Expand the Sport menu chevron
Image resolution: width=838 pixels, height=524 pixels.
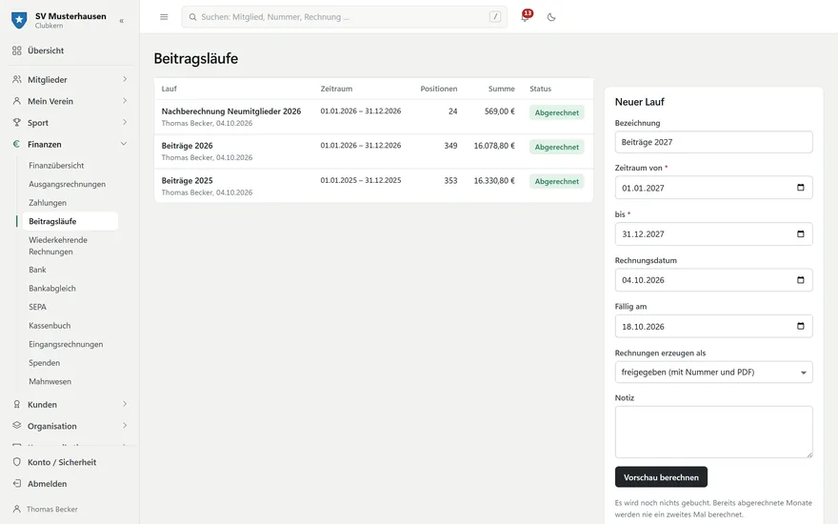pos(125,123)
